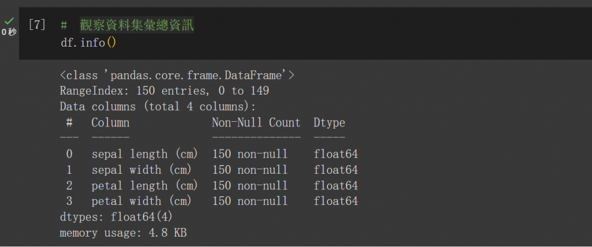Click the memory usage 4.8 KB line
Image resolution: width=592 pixels, height=247 pixels.
click(x=123, y=233)
